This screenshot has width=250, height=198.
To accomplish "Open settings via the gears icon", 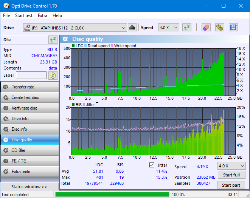I will [220, 28].
